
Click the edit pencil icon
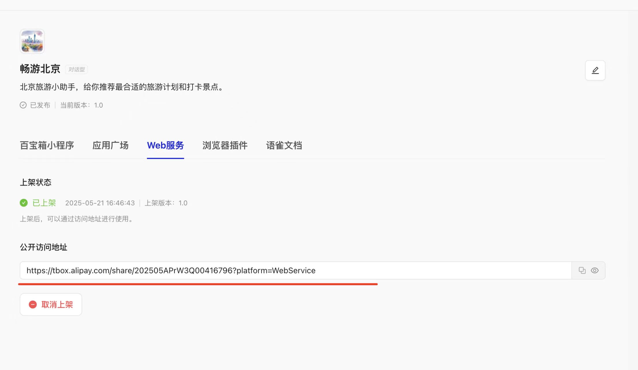click(x=595, y=70)
